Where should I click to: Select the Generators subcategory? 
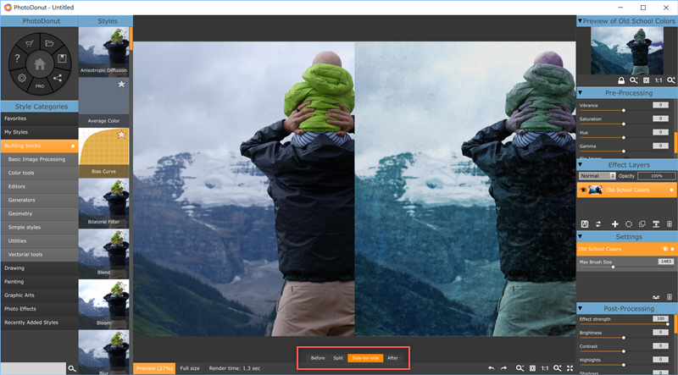pyautogui.click(x=39, y=200)
